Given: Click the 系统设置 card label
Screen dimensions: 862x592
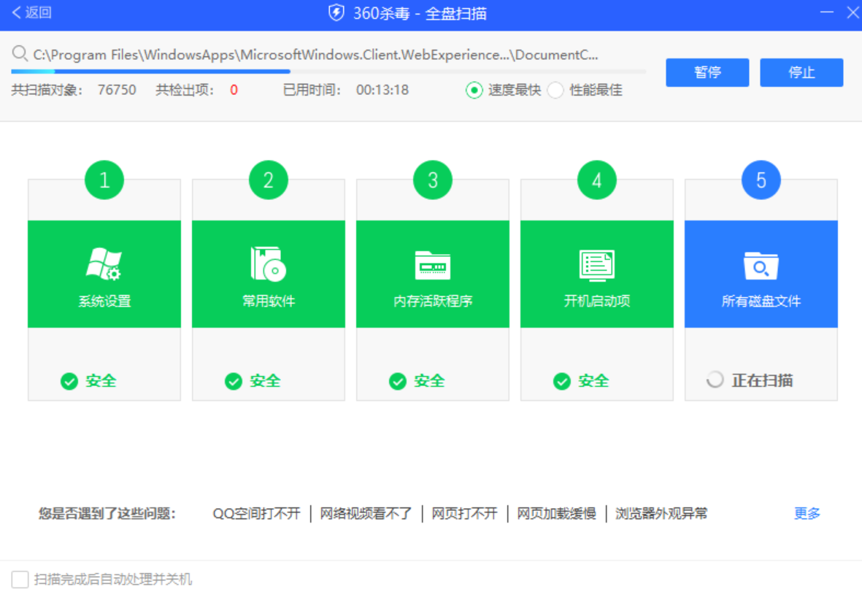Looking at the screenshot, I should [104, 301].
